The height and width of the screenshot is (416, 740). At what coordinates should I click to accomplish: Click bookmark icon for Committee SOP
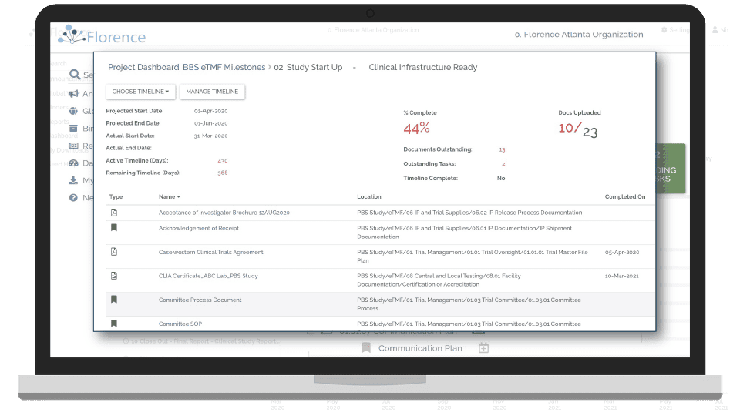pyautogui.click(x=114, y=324)
